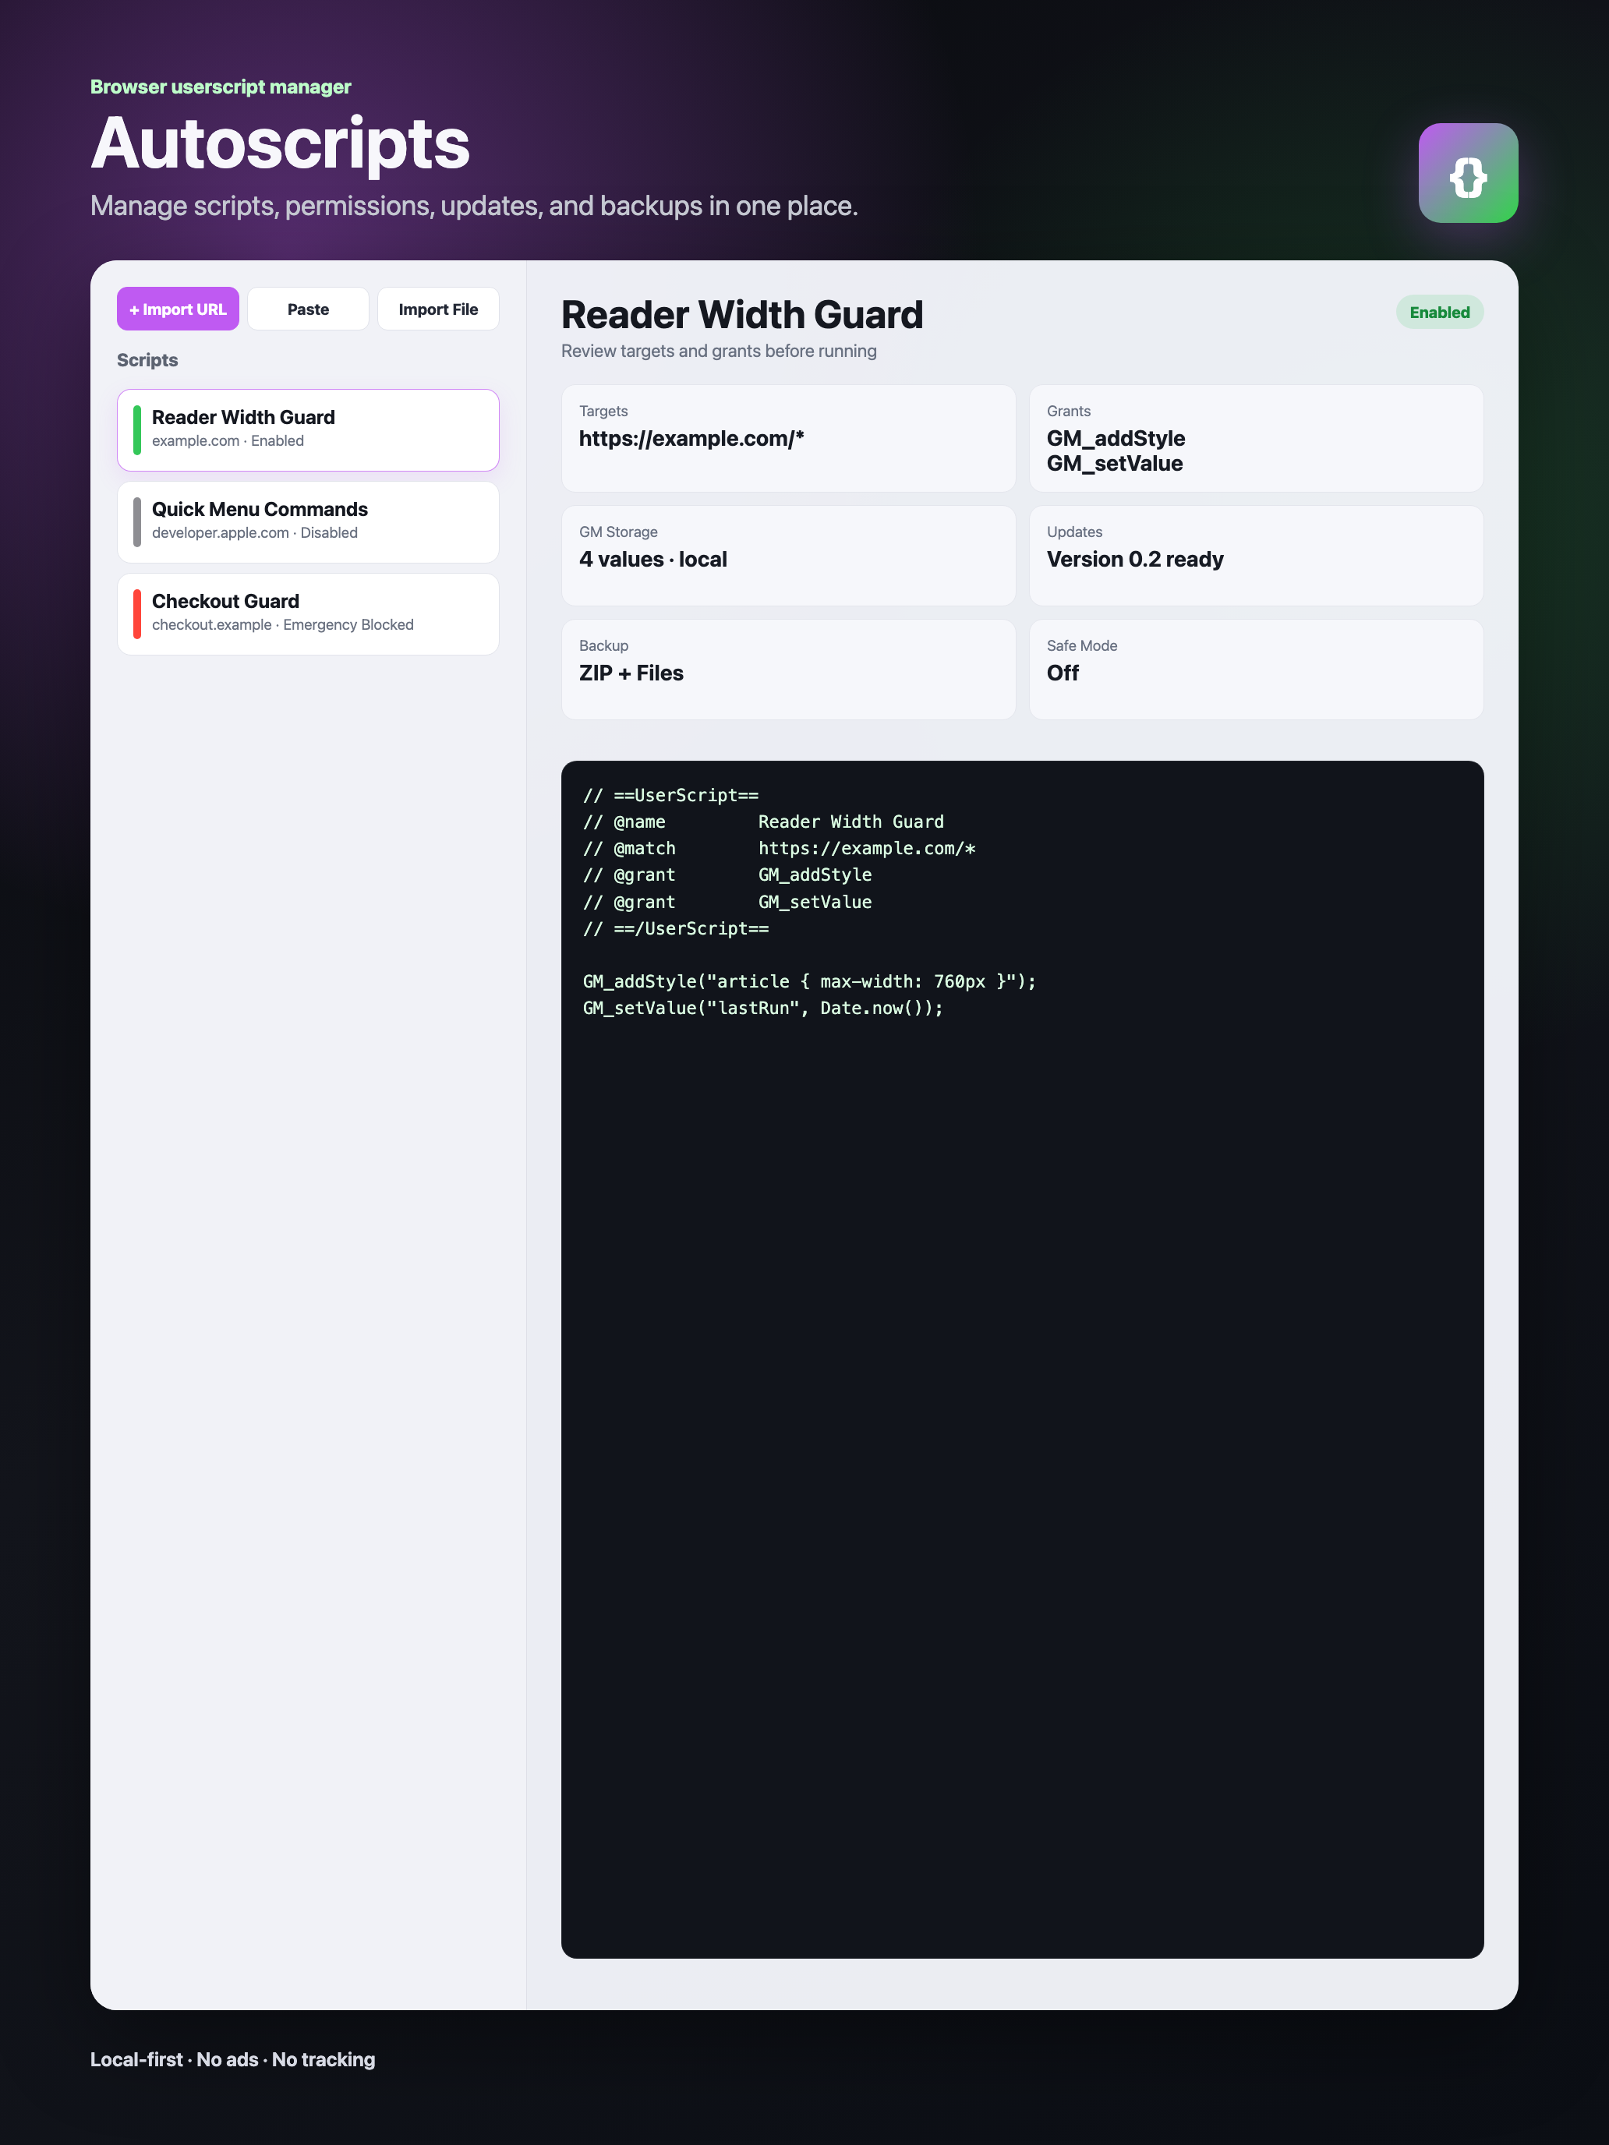Image resolution: width=1609 pixels, height=2145 pixels.
Task: Click the @match https://example.com/* line
Action: (779, 849)
